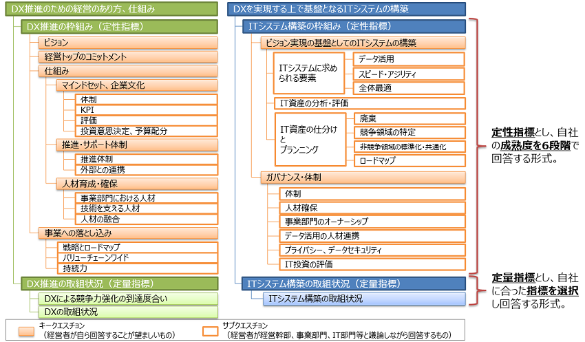Click the '全体最適' box

[x=409, y=88]
